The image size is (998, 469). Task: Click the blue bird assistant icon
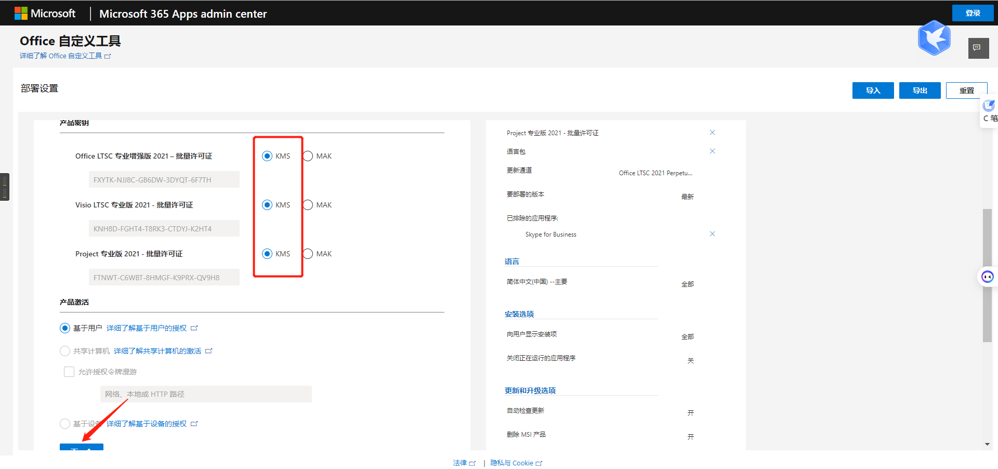(x=934, y=38)
